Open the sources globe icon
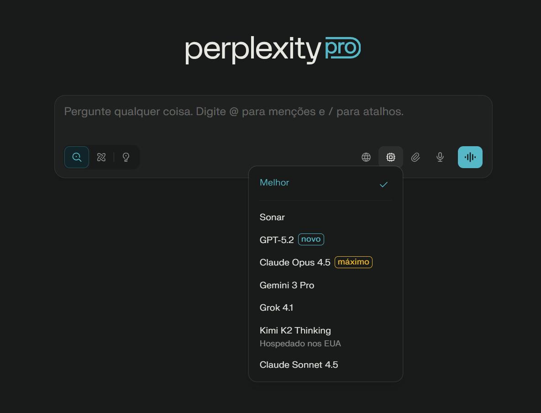The height and width of the screenshot is (413, 541). [366, 157]
